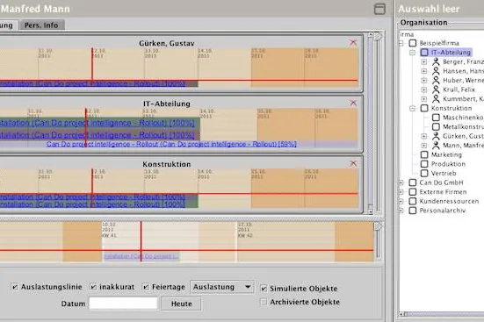Toggle the Auslastungslinie checkbox

click(x=15, y=287)
